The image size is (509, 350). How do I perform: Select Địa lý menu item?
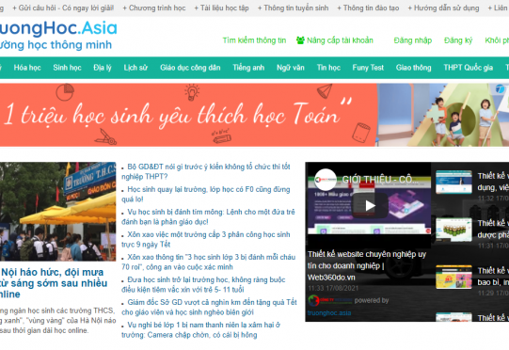point(103,68)
